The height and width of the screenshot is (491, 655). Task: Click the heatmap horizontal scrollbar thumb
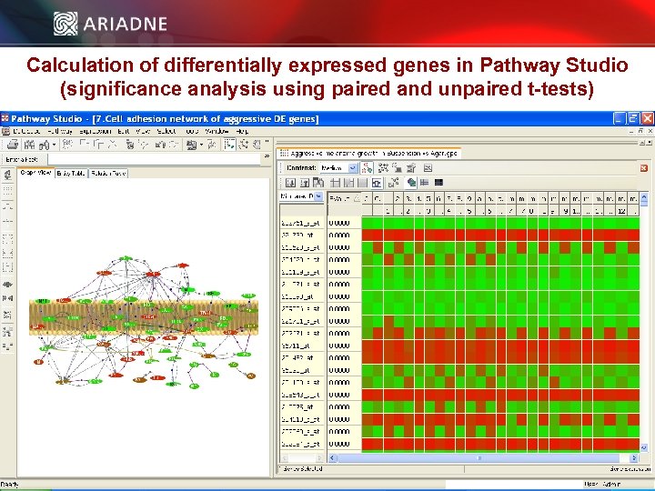[479, 458]
